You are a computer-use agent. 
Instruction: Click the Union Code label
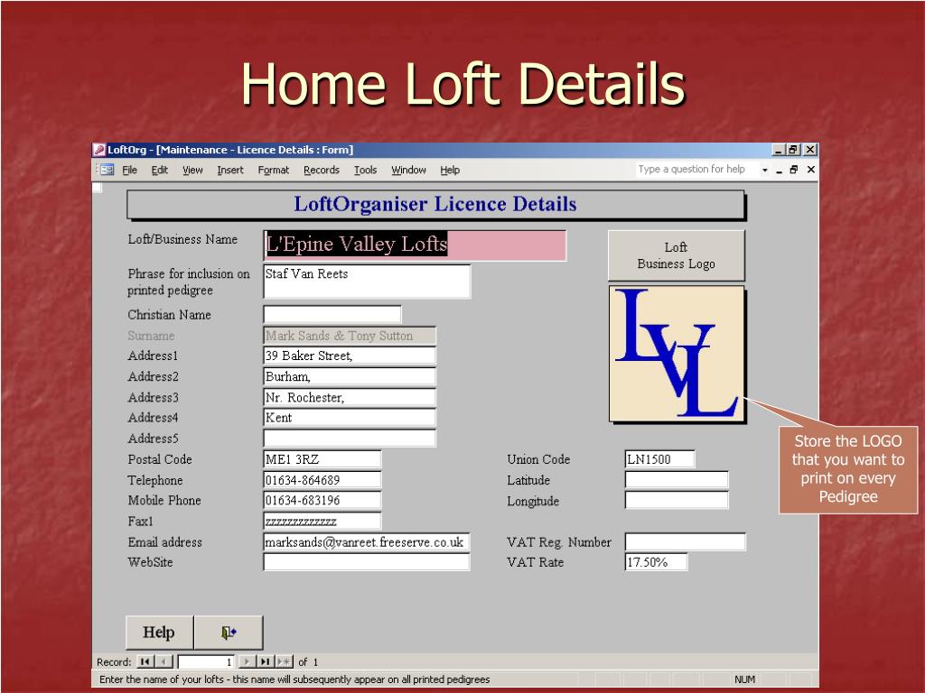(538, 459)
